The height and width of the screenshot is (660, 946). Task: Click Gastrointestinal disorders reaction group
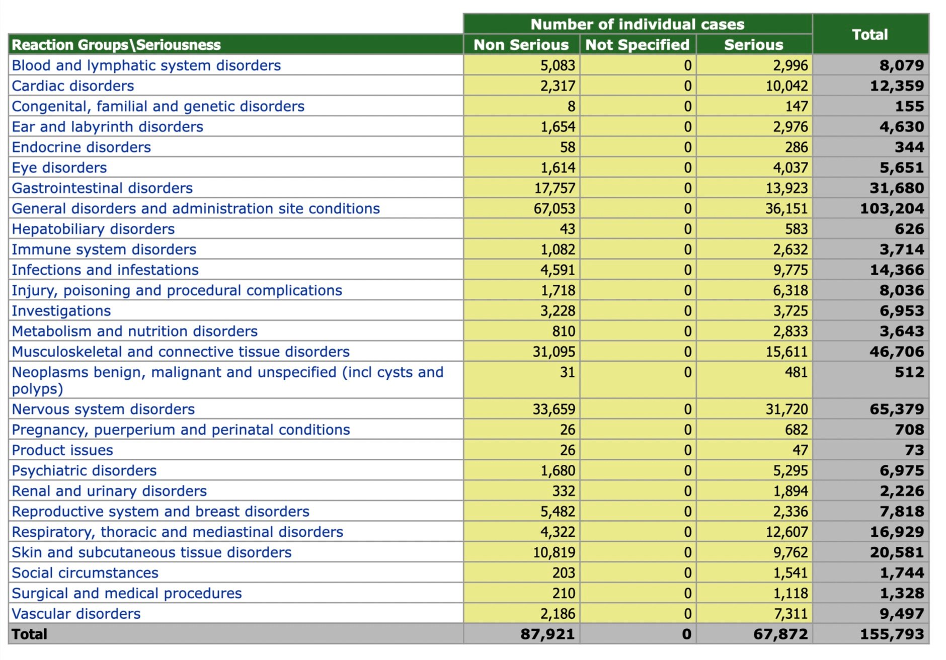click(102, 188)
